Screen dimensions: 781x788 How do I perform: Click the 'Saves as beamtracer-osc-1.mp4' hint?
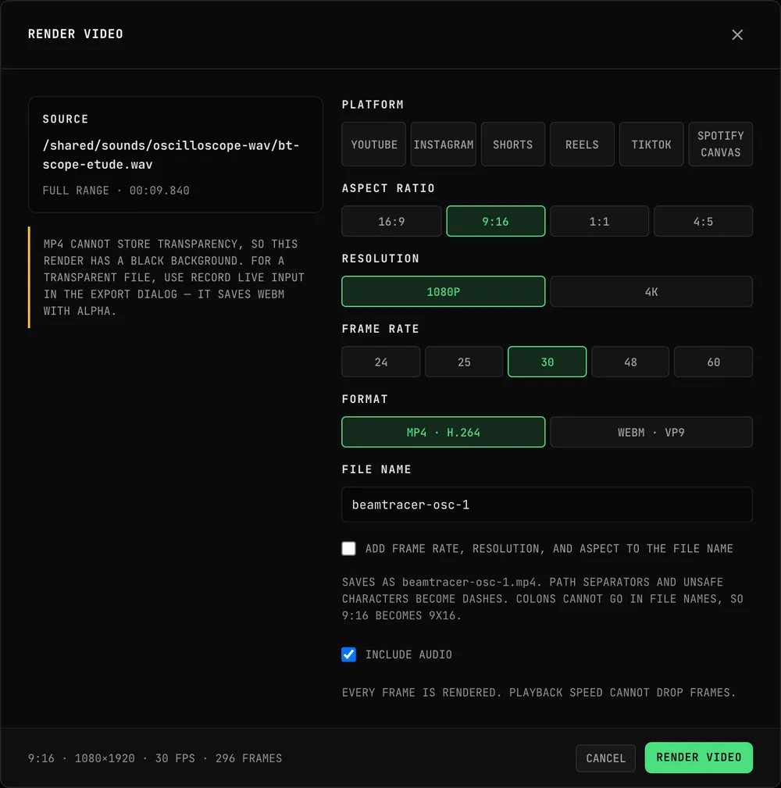point(543,598)
